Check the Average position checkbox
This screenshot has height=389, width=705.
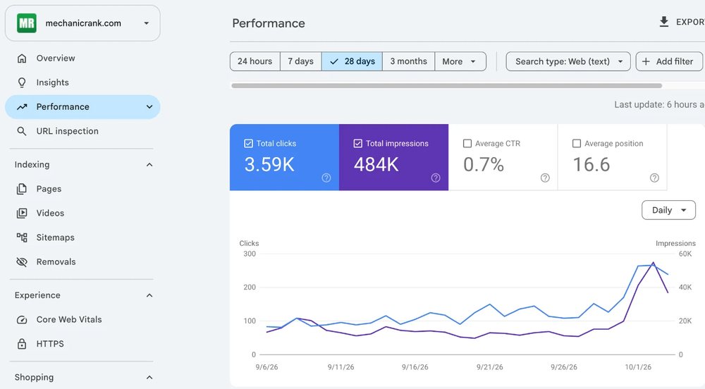coord(577,144)
